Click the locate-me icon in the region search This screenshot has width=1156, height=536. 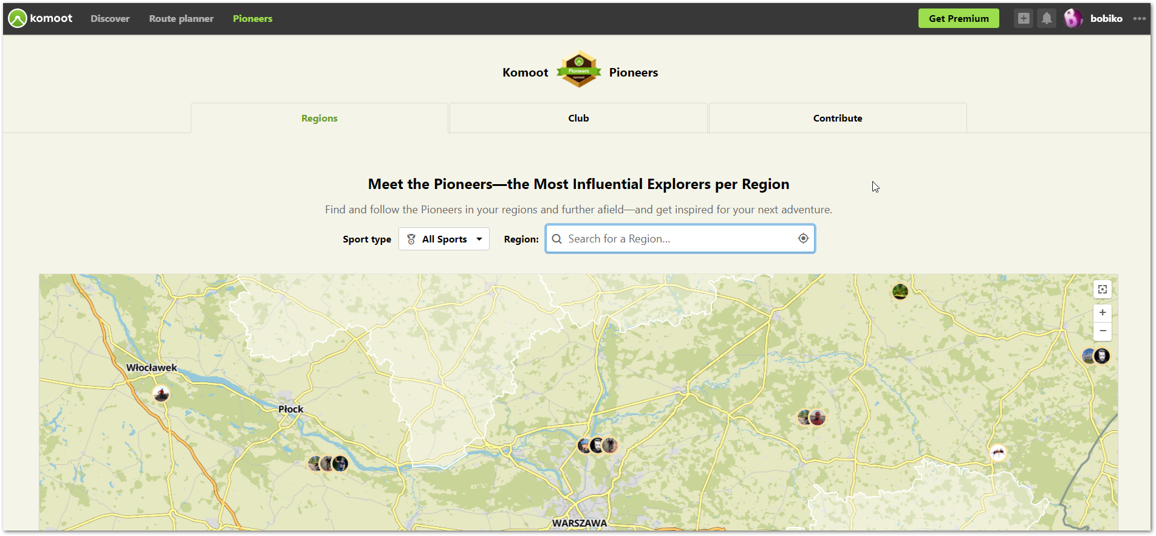803,238
